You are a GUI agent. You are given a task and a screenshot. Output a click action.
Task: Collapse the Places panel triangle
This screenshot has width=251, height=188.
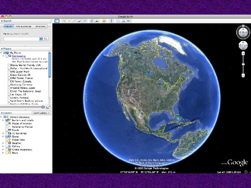point(2,49)
